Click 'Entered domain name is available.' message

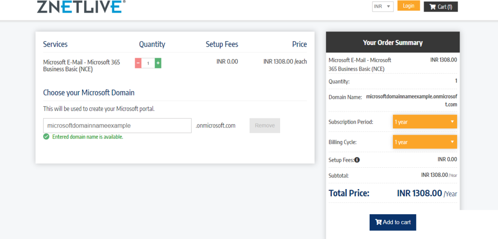click(88, 137)
